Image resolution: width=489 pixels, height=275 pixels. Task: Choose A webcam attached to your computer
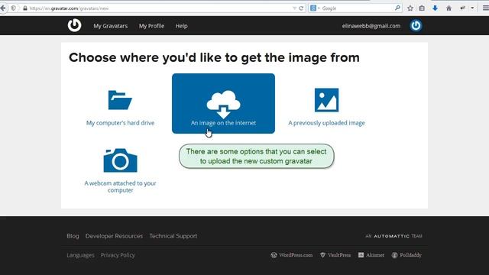121,186
